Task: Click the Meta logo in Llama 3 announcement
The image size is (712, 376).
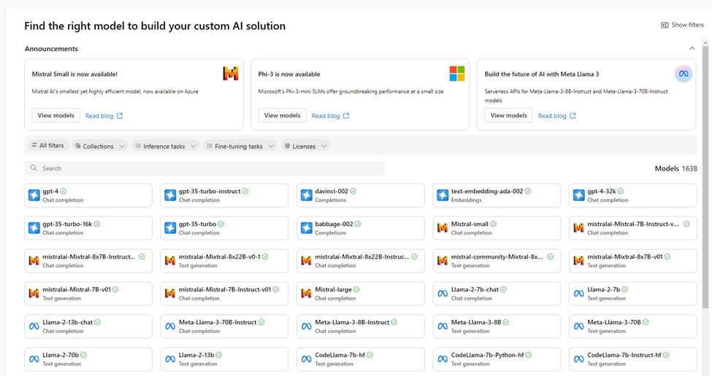Action: tap(684, 74)
